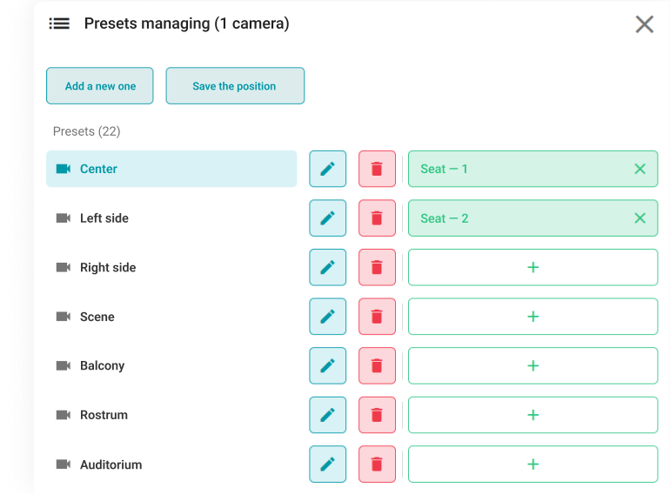
Task: Add a seat to Scene preset
Action: tap(533, 317)
